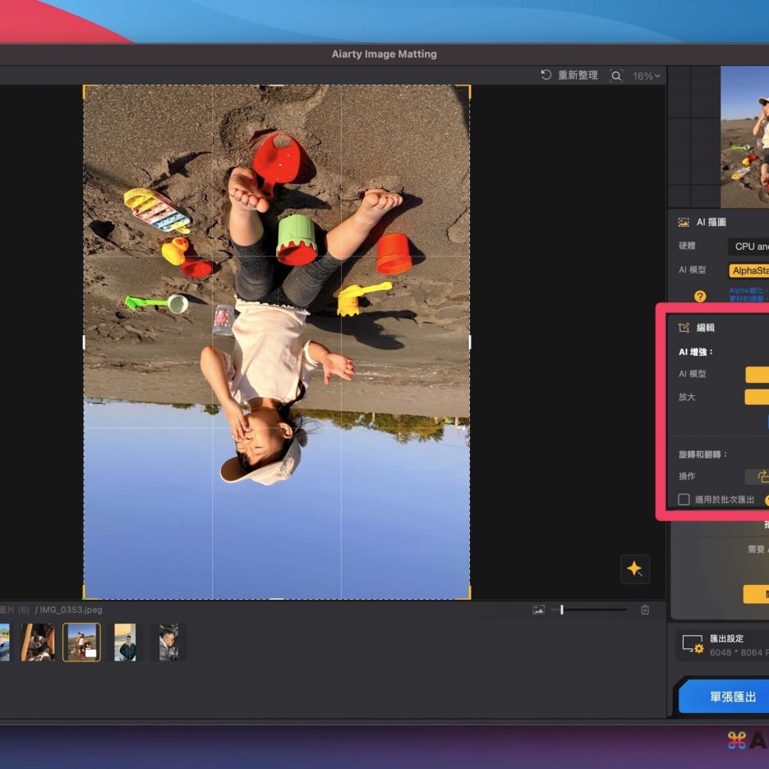Open the 16% zoom level dropdown
Viewport: 769px width, 769px height.
646,76
